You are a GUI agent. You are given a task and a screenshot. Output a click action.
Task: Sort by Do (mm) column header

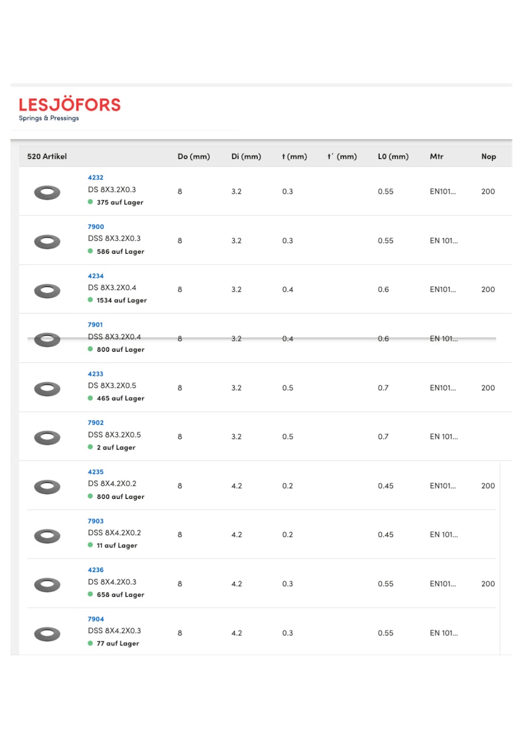[193, 156]
